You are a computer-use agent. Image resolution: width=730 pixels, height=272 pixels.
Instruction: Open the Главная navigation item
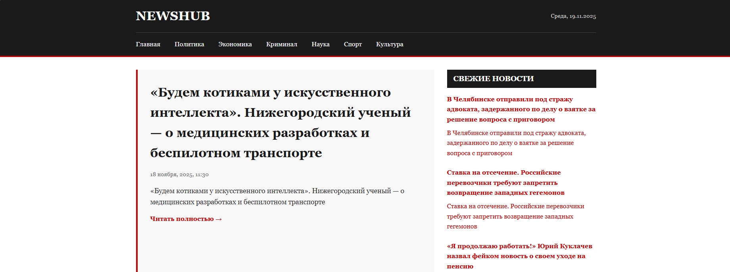pyautogui.click(x=148, y=44)
